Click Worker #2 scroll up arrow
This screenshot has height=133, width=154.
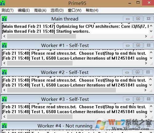pos(151,79)
